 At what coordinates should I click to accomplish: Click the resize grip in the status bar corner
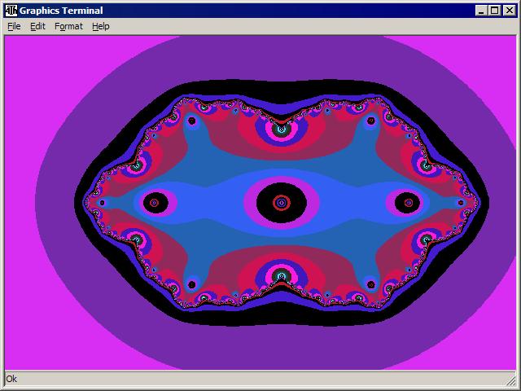510,380
